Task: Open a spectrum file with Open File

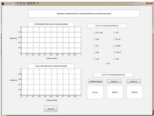Action: 51,109
